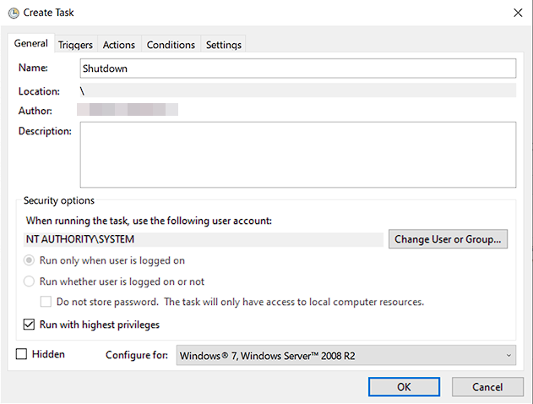Viewport: 533px width, 404px height.
Task: Click the Location field showing backslash
Action: coord(296,91)
